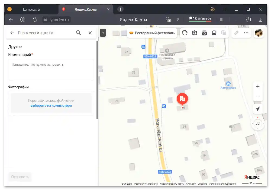Screen dimensions: 271x190
Task: Collapse the side panel with the arrow toggle
Action: click(103, 33)
